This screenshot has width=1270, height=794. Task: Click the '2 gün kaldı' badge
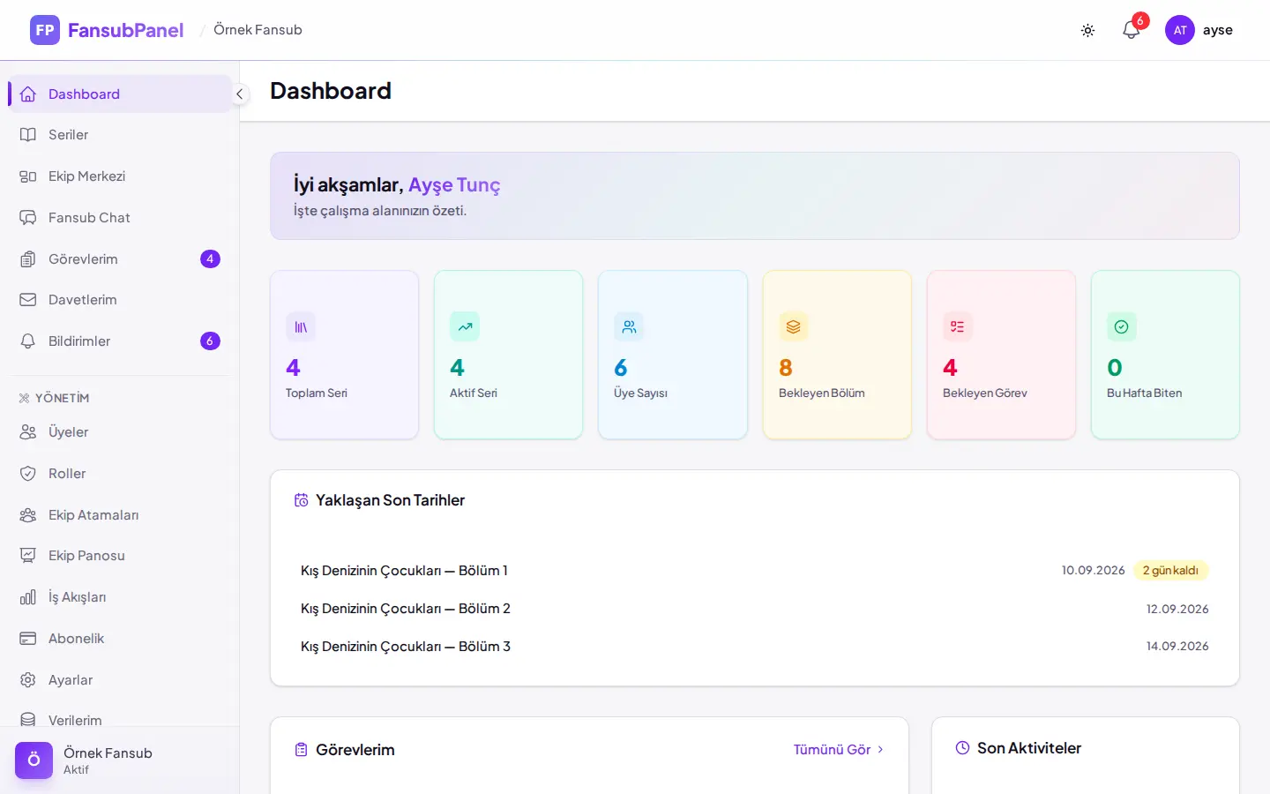[1170, 571]
